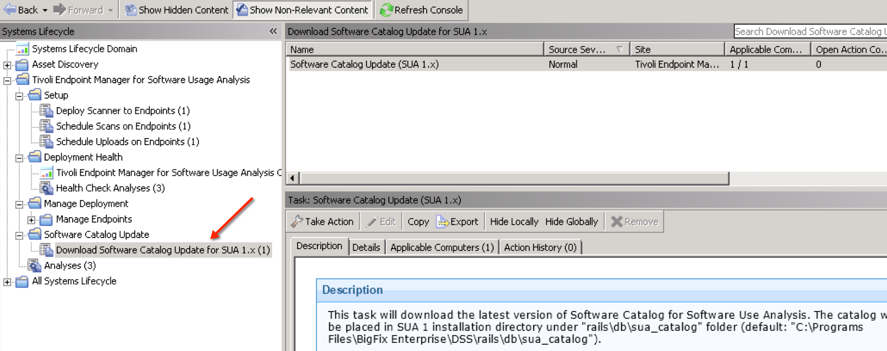Click the Analyses (3) magnifier icon
This screenshot has height=351, width=887.
coord(35,266)
